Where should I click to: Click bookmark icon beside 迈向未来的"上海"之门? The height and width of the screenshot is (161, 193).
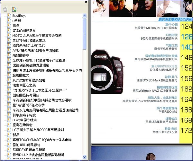[x=9, y=45]
